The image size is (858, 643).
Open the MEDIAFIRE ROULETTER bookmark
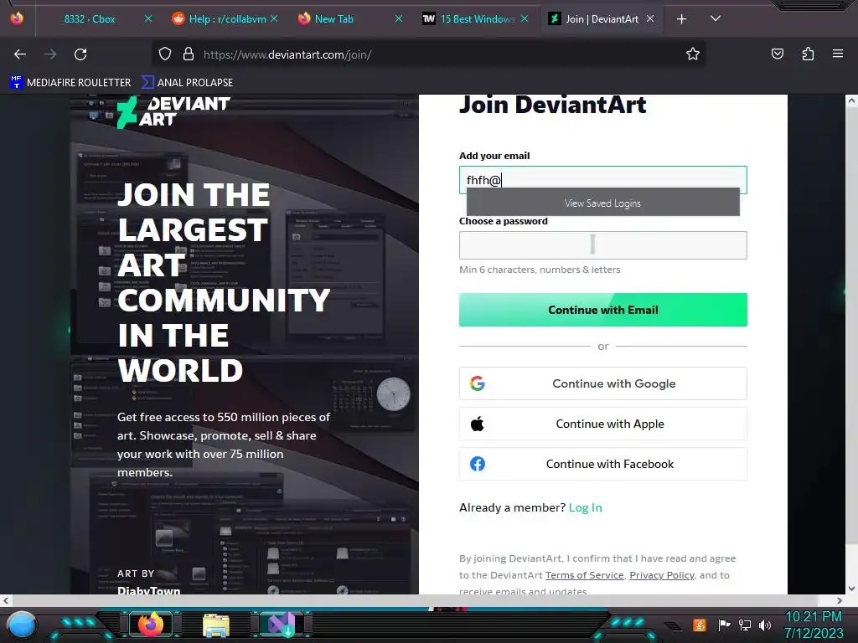pos(70,83)
